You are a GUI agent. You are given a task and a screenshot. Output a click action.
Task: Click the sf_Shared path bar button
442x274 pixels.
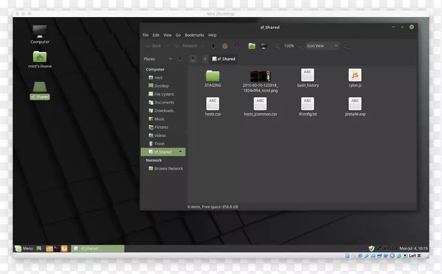click(223, 59)
